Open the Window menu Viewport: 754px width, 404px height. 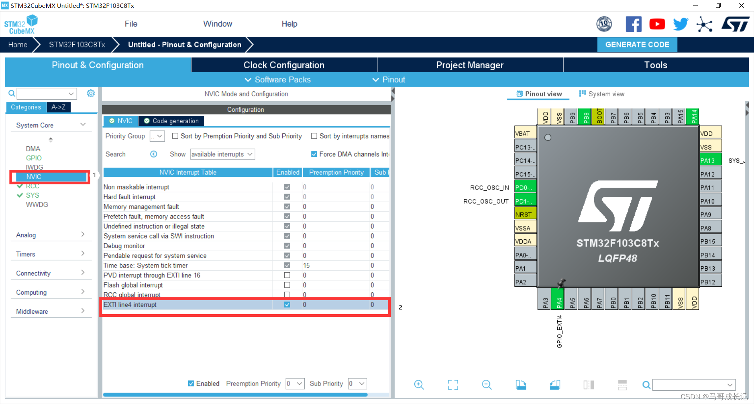click(218, 24)
